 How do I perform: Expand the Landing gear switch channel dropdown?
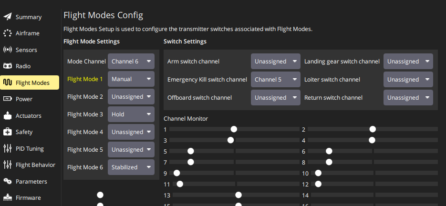(x=408, y=62)
